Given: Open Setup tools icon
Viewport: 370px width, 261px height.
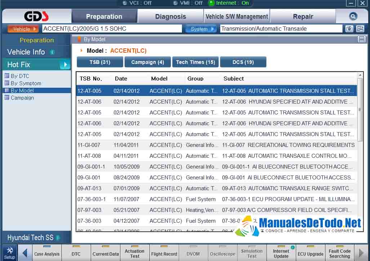Looking at the screenshot, I should pyautogui.click(x=9, y=253).
